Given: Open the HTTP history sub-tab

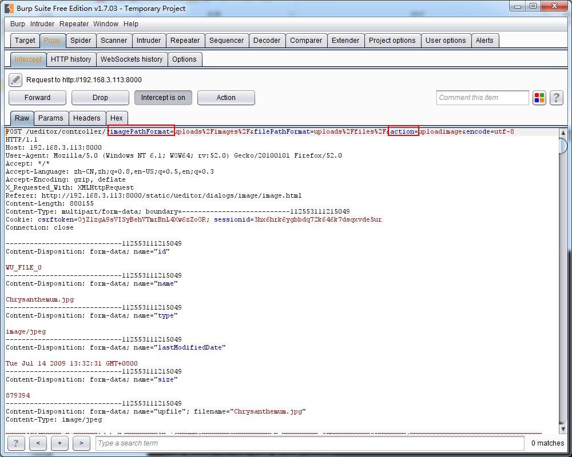Looking at the screenshot, I should click(71, 59).
